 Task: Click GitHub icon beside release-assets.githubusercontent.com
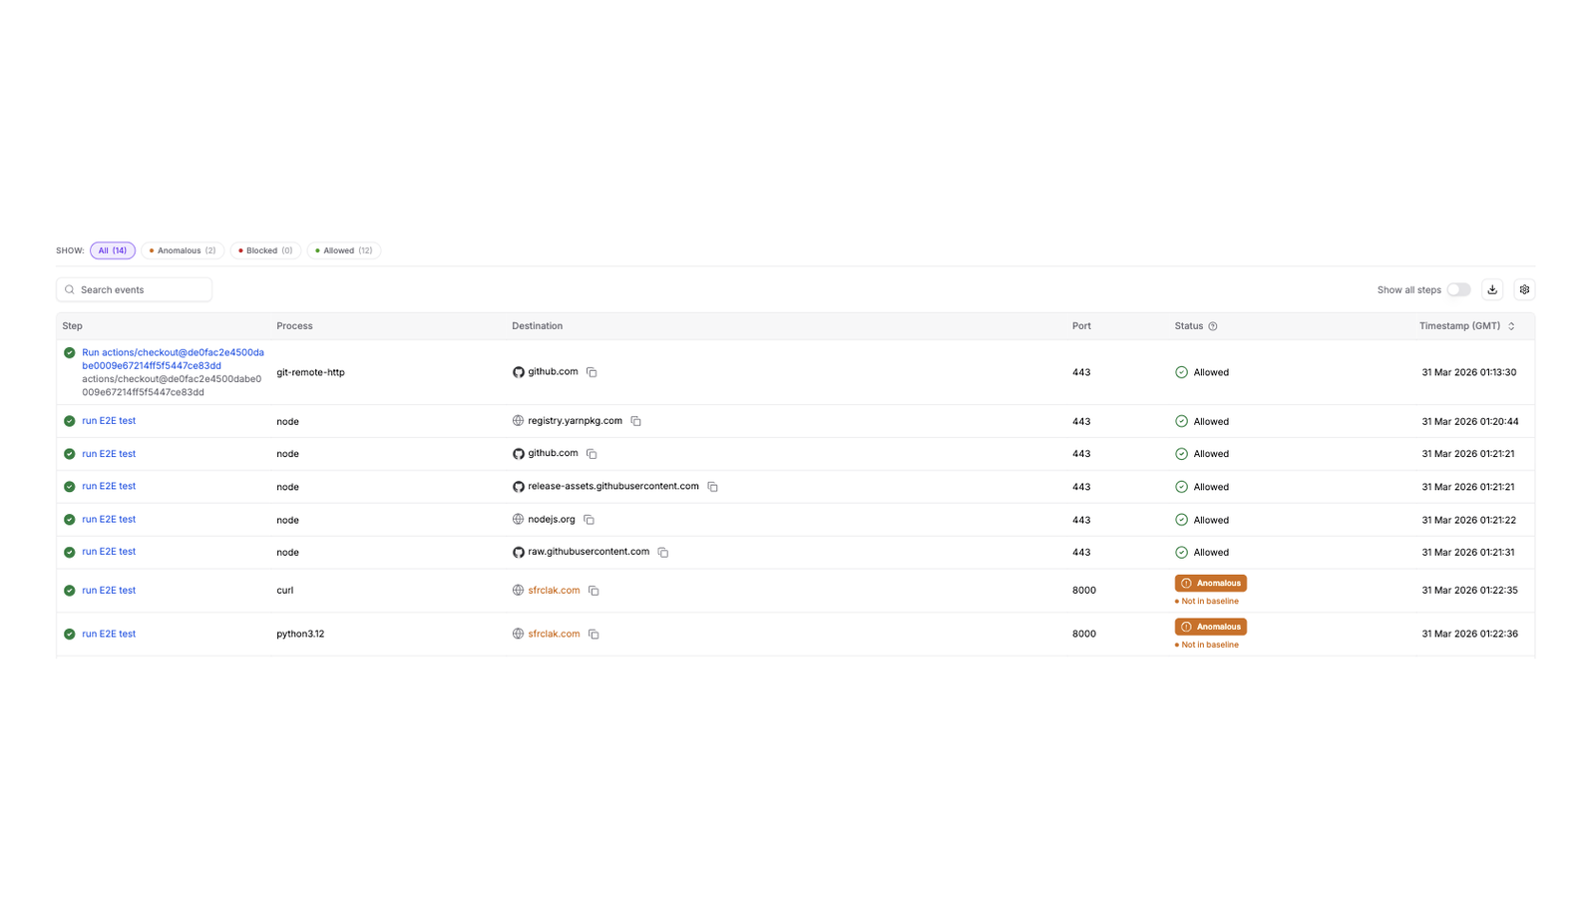[x=518, y=487]
